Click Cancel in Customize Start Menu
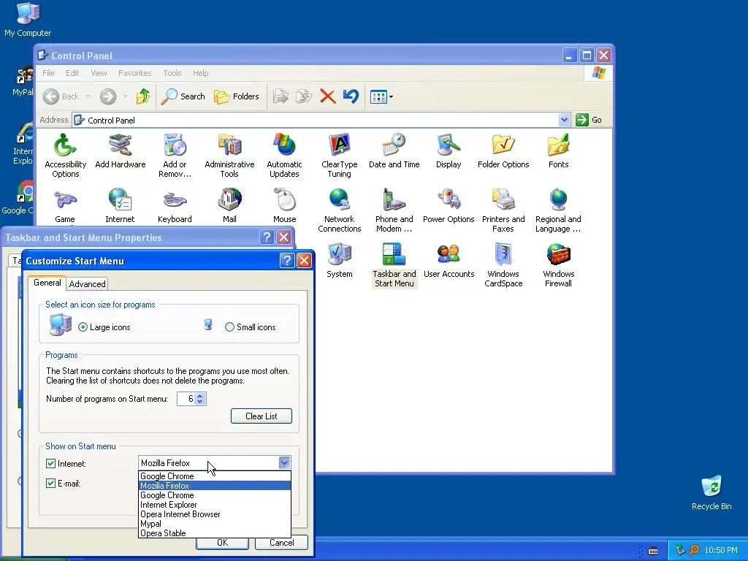The height and width of the screenshot is (561, 748). coord(281,543)
